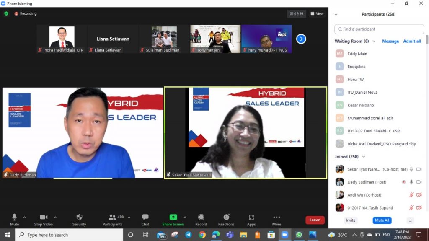Show next gallery participants with arrow
This screenshot has height=241, width=429.
point(301,39)
